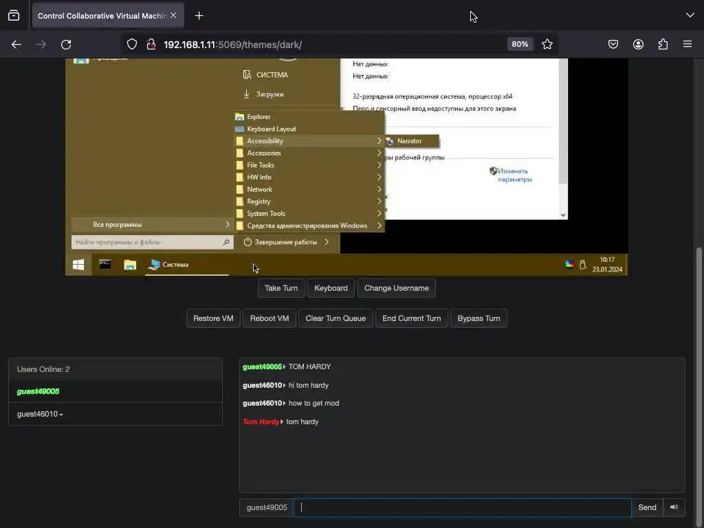Screen dimensions: 704x528
Task: Click the Bypass Turn button
Action: click(478, 318)
